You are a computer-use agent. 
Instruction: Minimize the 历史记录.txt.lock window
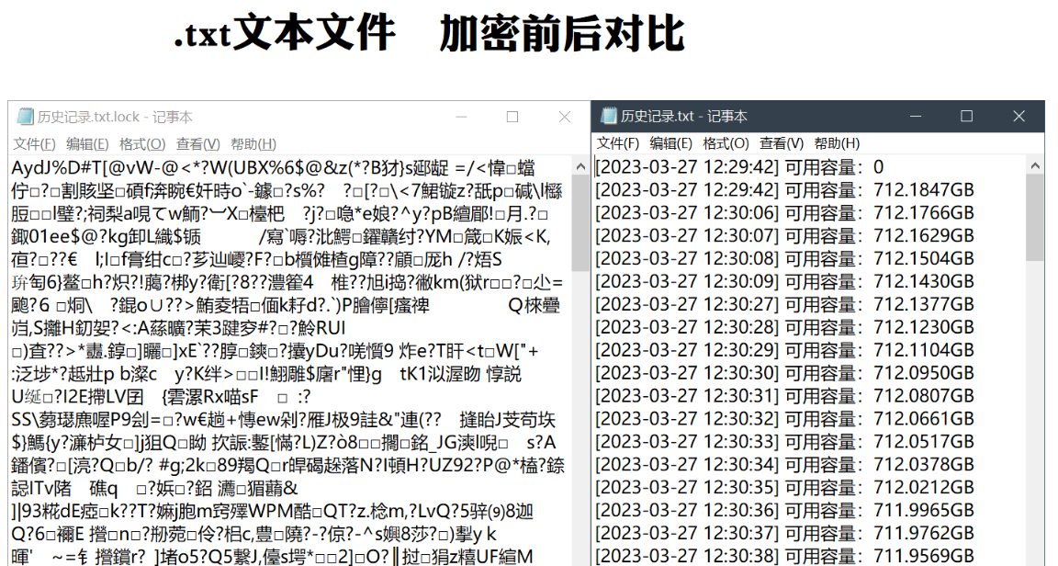point(460,117)
